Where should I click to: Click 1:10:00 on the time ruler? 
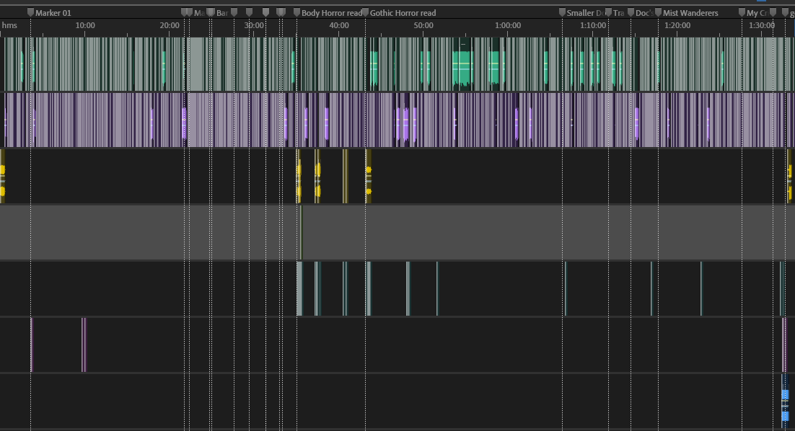pyautogui.click(x=593, y=25)
